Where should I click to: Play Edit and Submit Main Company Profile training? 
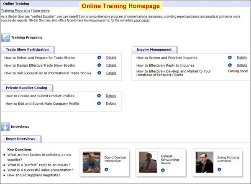click(x=99, y=103)
